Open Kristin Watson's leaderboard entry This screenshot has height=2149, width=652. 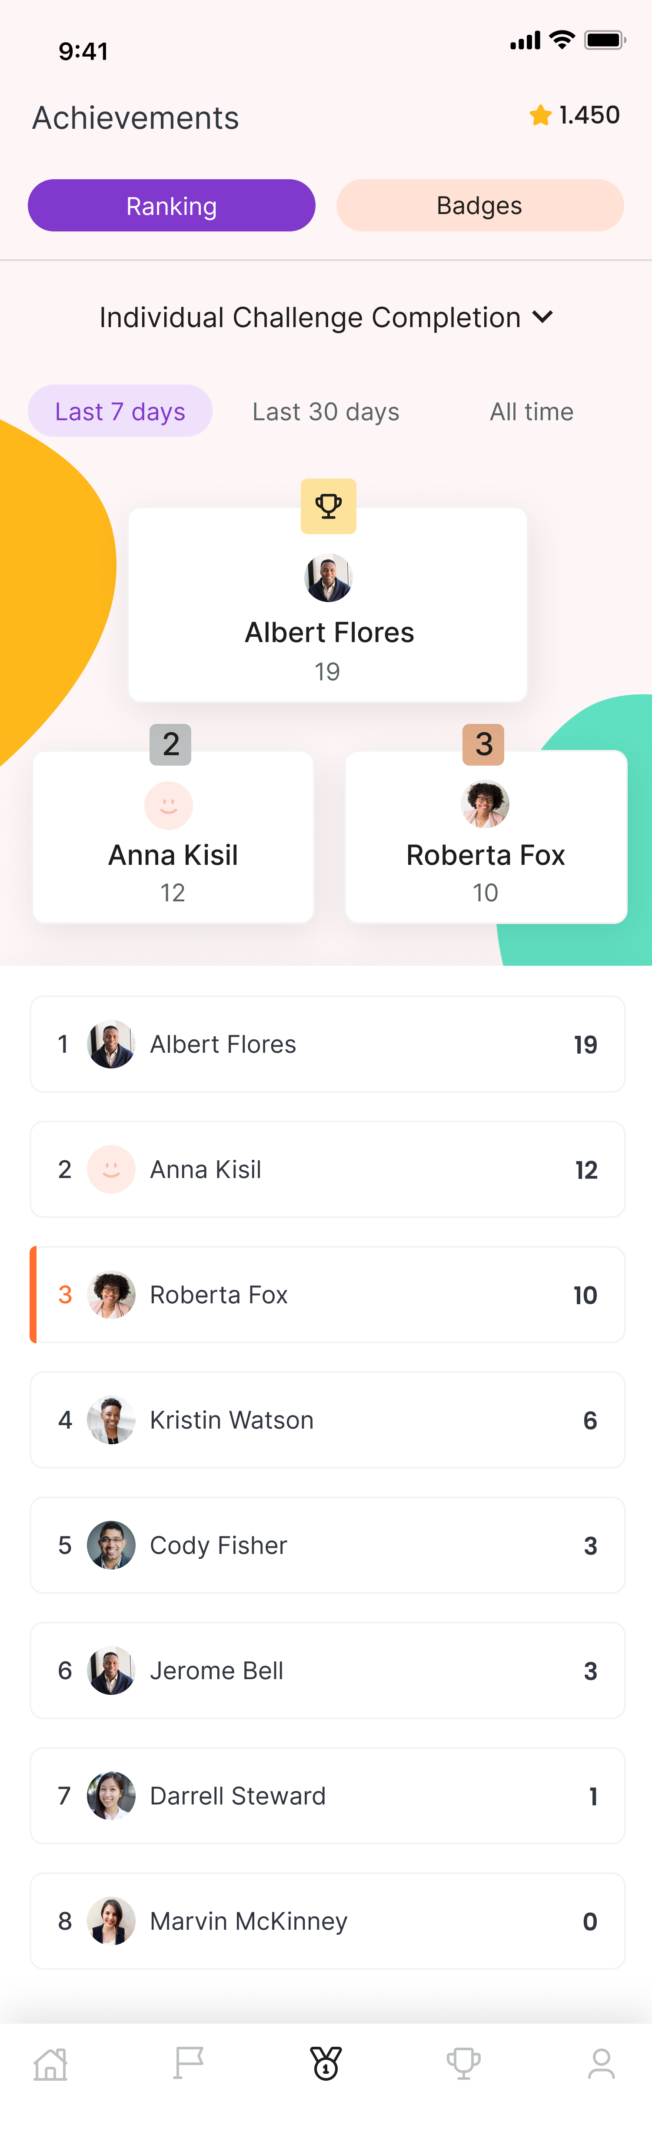tap(328, 1420)
